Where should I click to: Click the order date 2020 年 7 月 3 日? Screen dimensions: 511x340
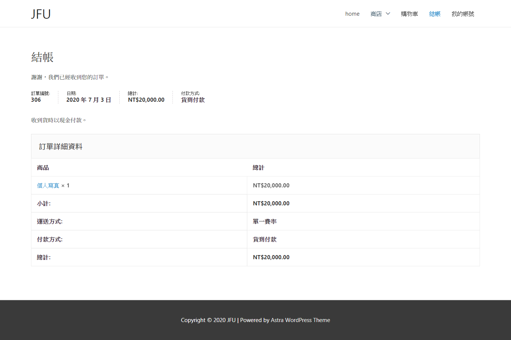tap(89, 100)
